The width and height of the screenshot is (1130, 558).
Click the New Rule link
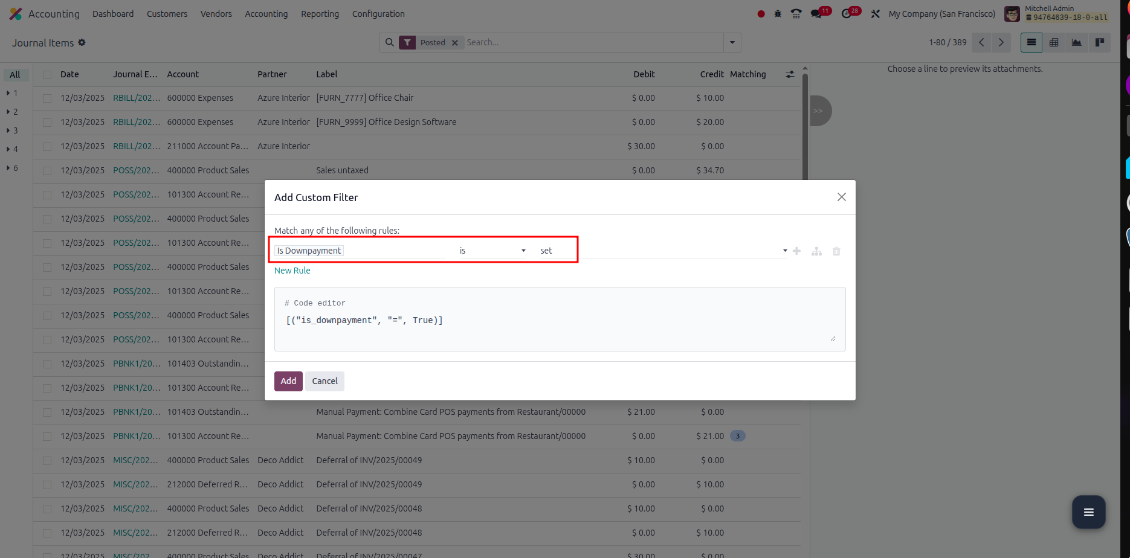pos(292,271)
